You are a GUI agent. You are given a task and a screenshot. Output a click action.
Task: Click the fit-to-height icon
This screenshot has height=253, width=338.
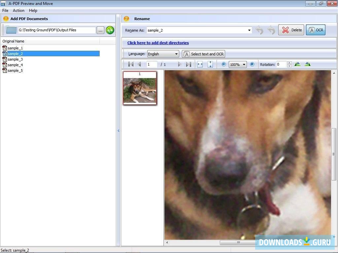coord(210,64)
